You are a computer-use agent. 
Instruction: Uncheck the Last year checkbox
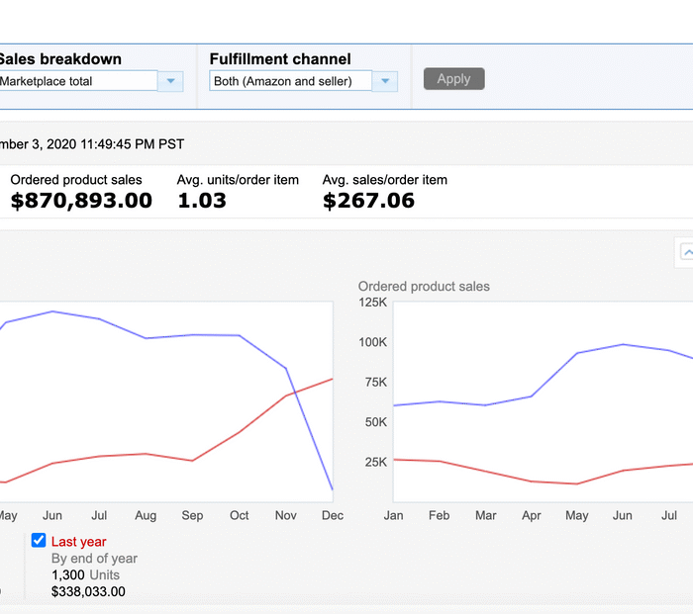tap(39, 540)
